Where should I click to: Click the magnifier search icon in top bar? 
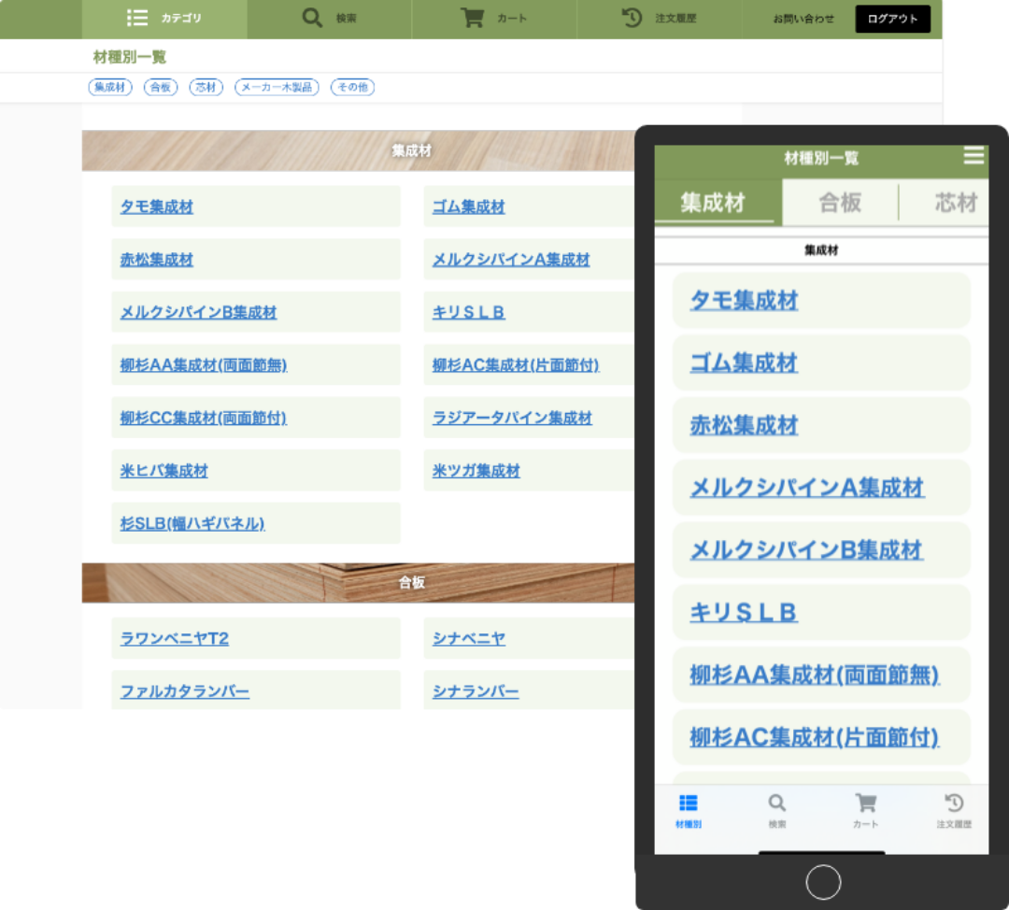tap(312, 18)
